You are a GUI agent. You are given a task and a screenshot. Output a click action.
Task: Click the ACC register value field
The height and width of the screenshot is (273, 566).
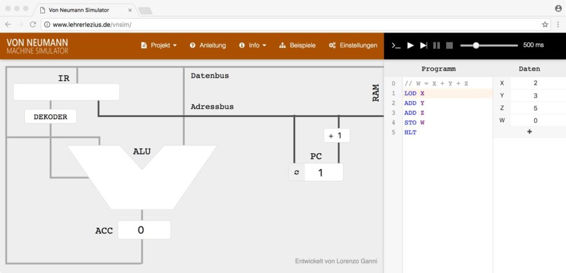pyautogui.click(x=144, y=230)
